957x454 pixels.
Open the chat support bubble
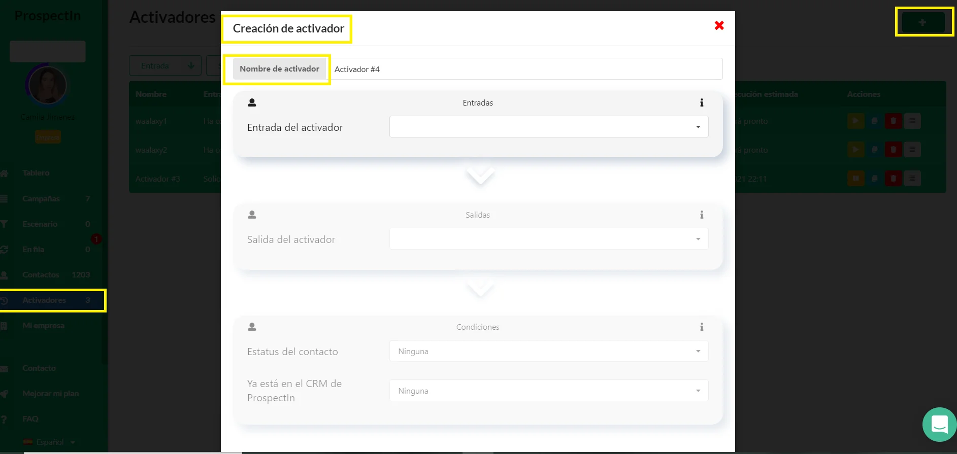click(939, 425)
